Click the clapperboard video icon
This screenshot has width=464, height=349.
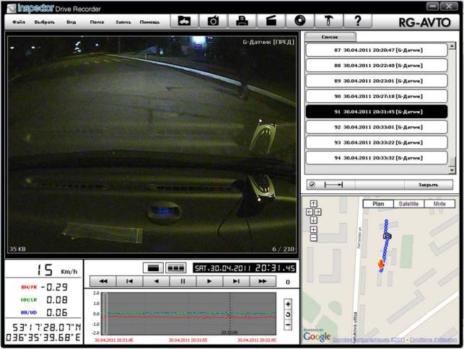point(271,21)
